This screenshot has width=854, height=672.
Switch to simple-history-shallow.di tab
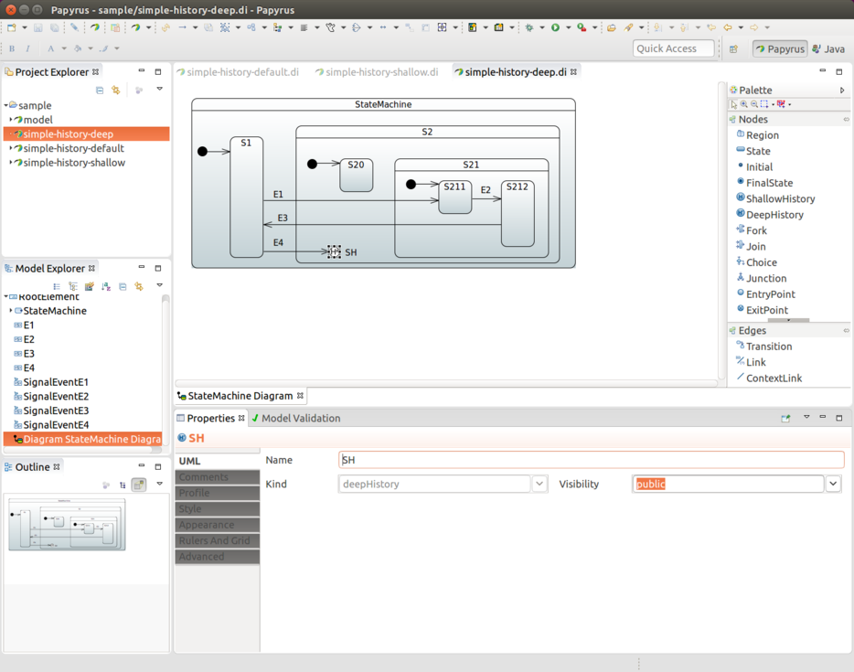tap(377, 72)
